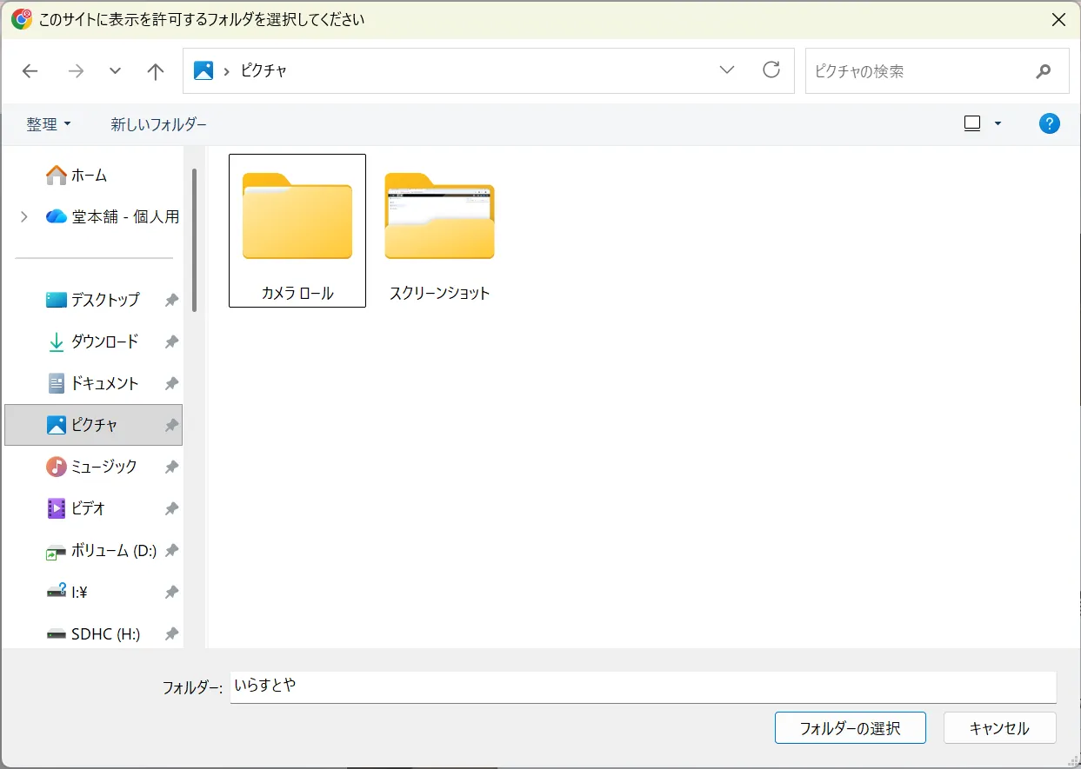This screenshot has width=1081, height=769.
Task: Open the 整理 menu
Action: (49, 124)
